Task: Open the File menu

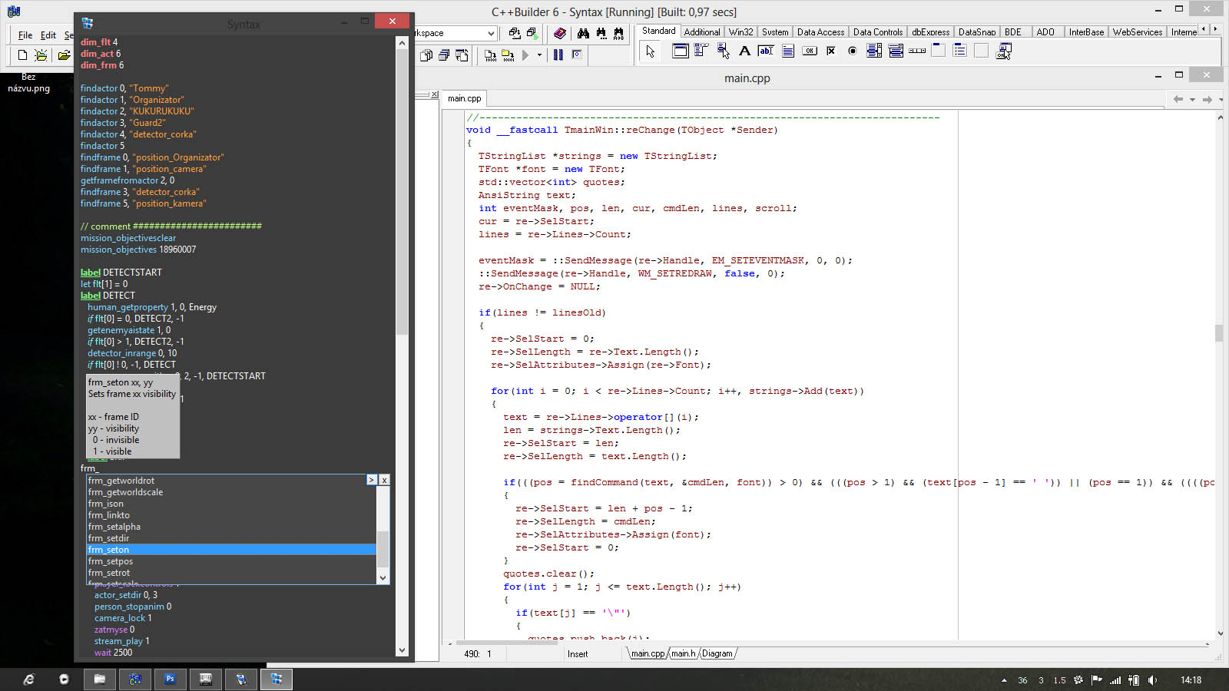Action: (25, 35)
